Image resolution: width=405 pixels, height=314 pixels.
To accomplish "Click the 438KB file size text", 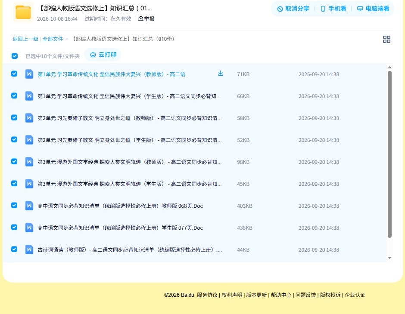I will 245,228.
